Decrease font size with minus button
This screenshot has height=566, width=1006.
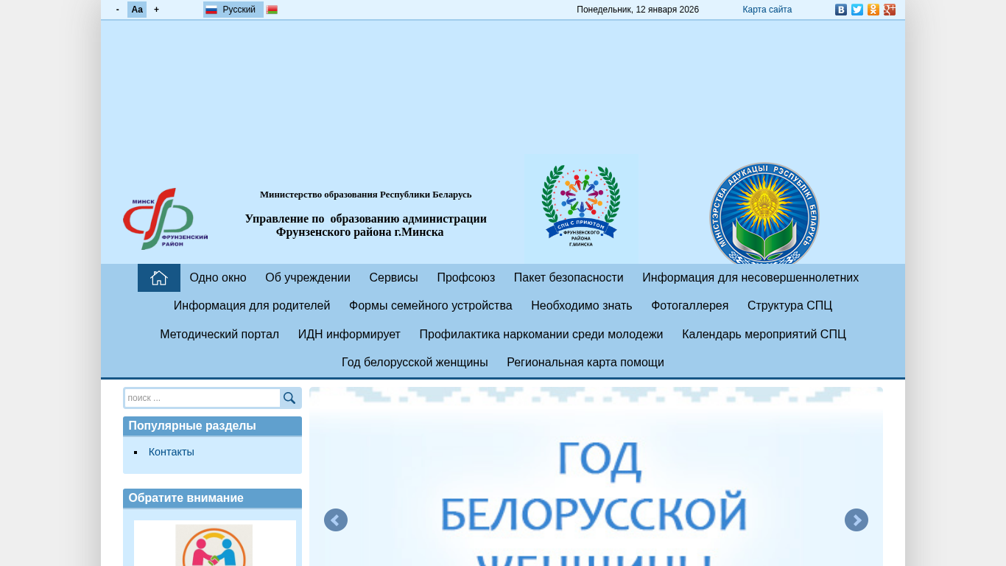point(118,10)
